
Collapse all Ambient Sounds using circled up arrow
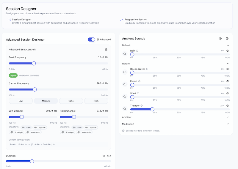pyautogui.click(x=227, y=39)
